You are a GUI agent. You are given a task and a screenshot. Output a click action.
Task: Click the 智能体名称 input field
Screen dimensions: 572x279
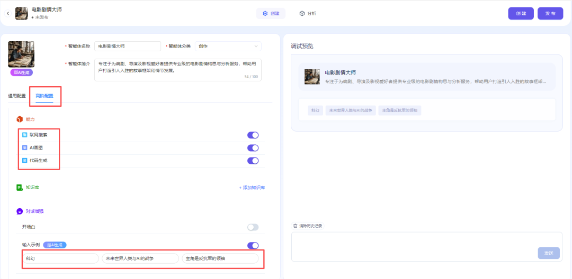127,46
